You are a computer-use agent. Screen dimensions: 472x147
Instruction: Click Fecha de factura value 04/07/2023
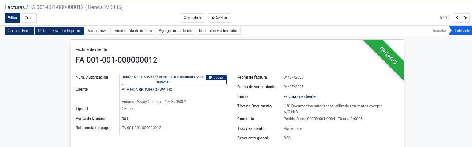point(294,77)
